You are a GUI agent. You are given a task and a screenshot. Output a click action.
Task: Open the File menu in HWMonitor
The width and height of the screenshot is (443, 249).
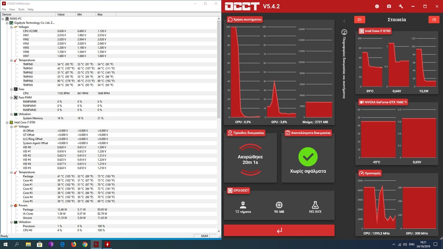click(x=4, y=9)
